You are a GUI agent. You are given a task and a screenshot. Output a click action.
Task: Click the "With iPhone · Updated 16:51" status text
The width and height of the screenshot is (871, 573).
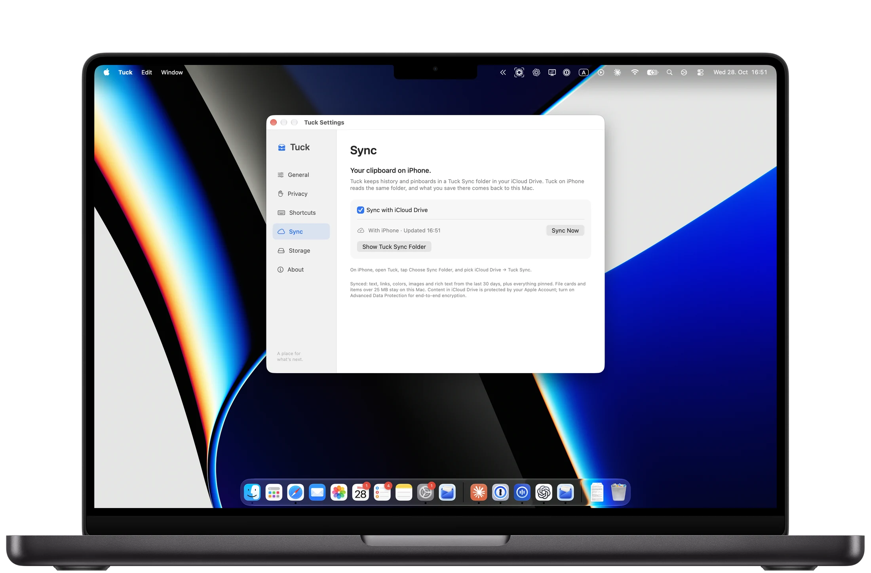coord(404,231)
